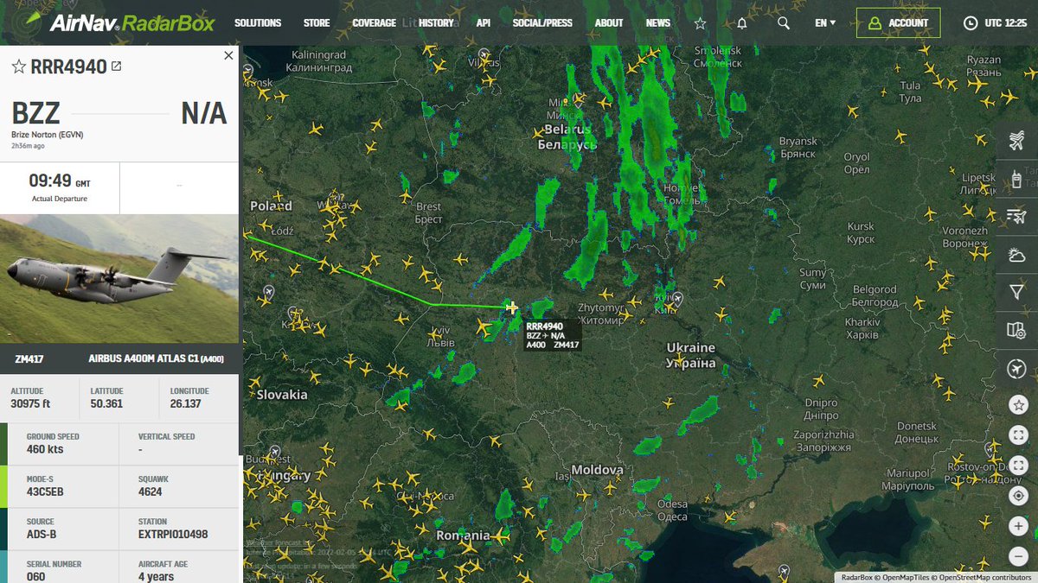Image resolution: width=1038 pixels, height=583 pixels.
Task: Click the ADS-B source value
Action: [42, 535]
